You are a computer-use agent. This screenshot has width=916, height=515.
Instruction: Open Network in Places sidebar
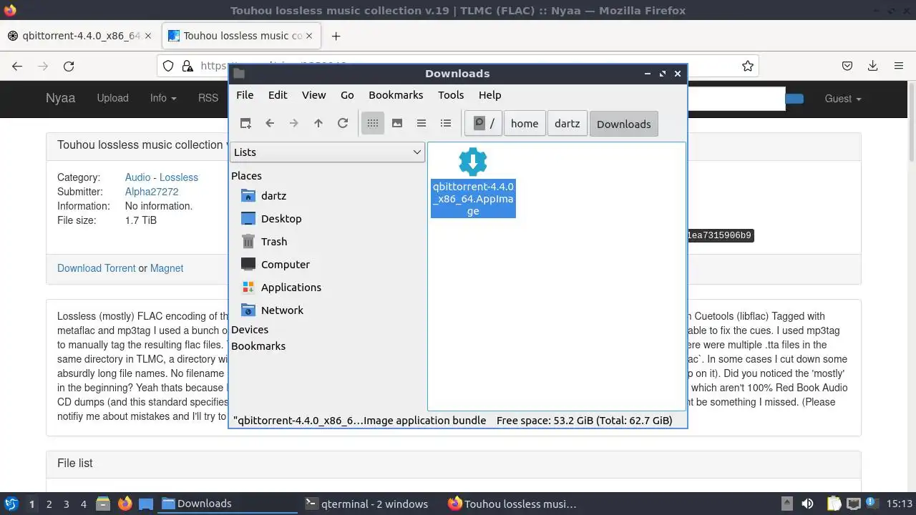tap(282, 310)
